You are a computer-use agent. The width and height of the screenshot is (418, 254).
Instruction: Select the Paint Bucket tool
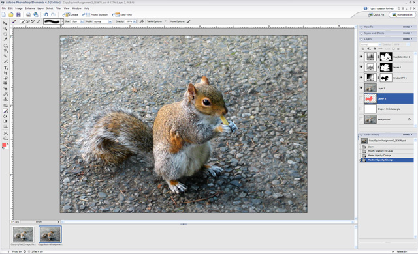(5, 116)
